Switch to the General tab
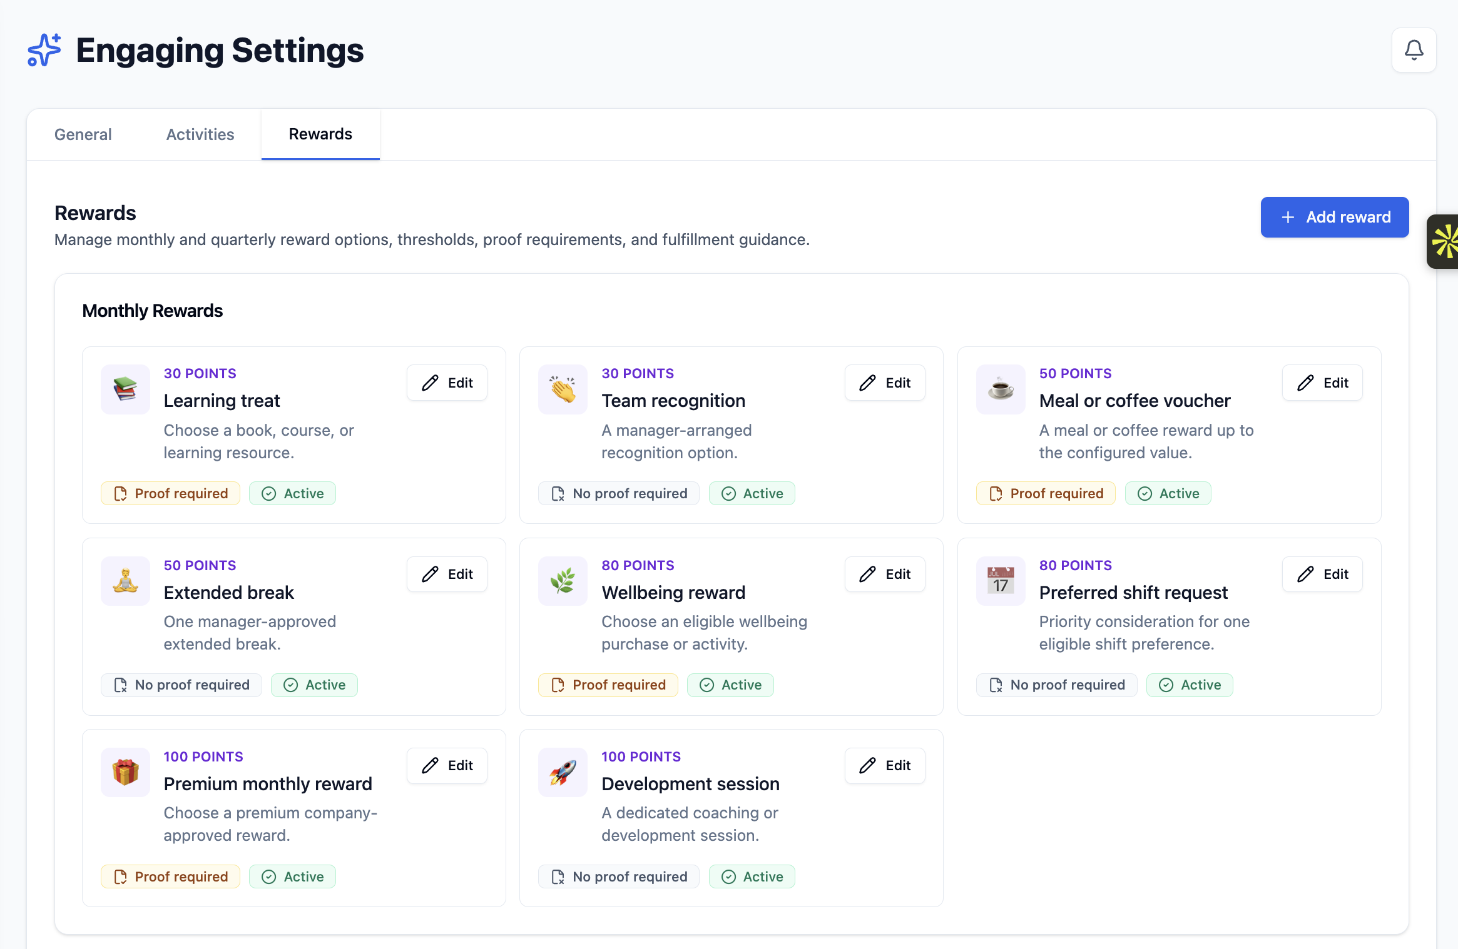Image resolution: width=1458 pixels, height=949 pixels. tap(83, 134)
